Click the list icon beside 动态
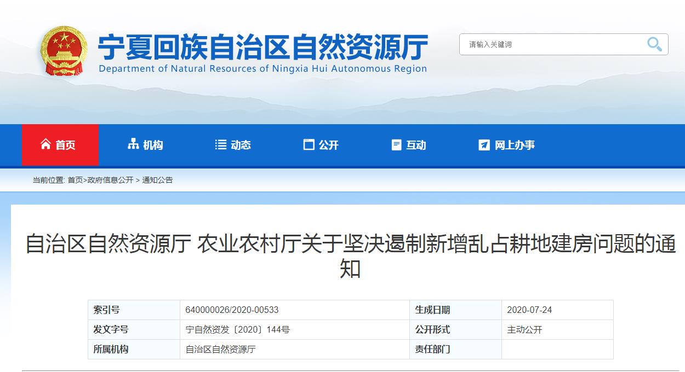This screenshot has height=372, width=685. 220,144
